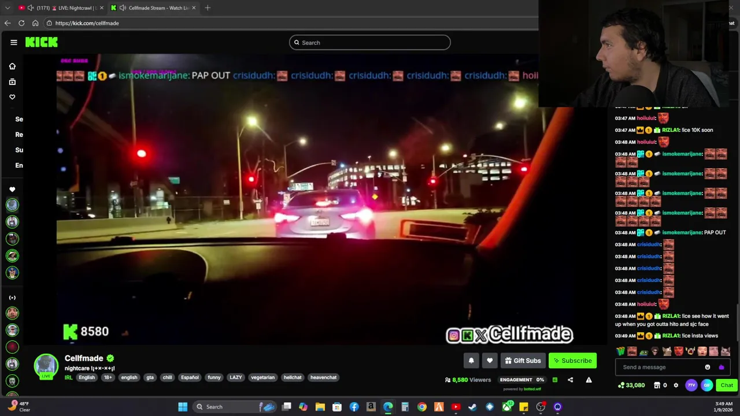740x416 pixels.
Task: Click the 33,080 channel points balance
Action: click(x=631, y=385)
